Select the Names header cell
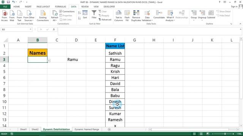 [x=38, y=53]
